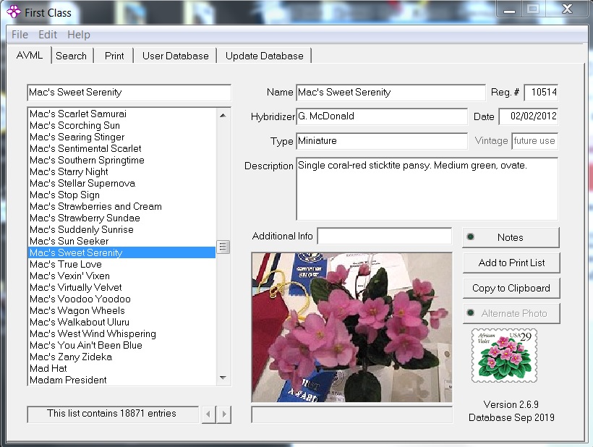593x447 pixels.
Task: Select the AVML tab
Action: [30, 55]
